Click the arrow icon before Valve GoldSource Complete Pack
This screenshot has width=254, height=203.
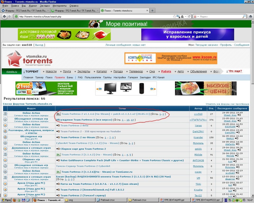(x=58, y=160)
